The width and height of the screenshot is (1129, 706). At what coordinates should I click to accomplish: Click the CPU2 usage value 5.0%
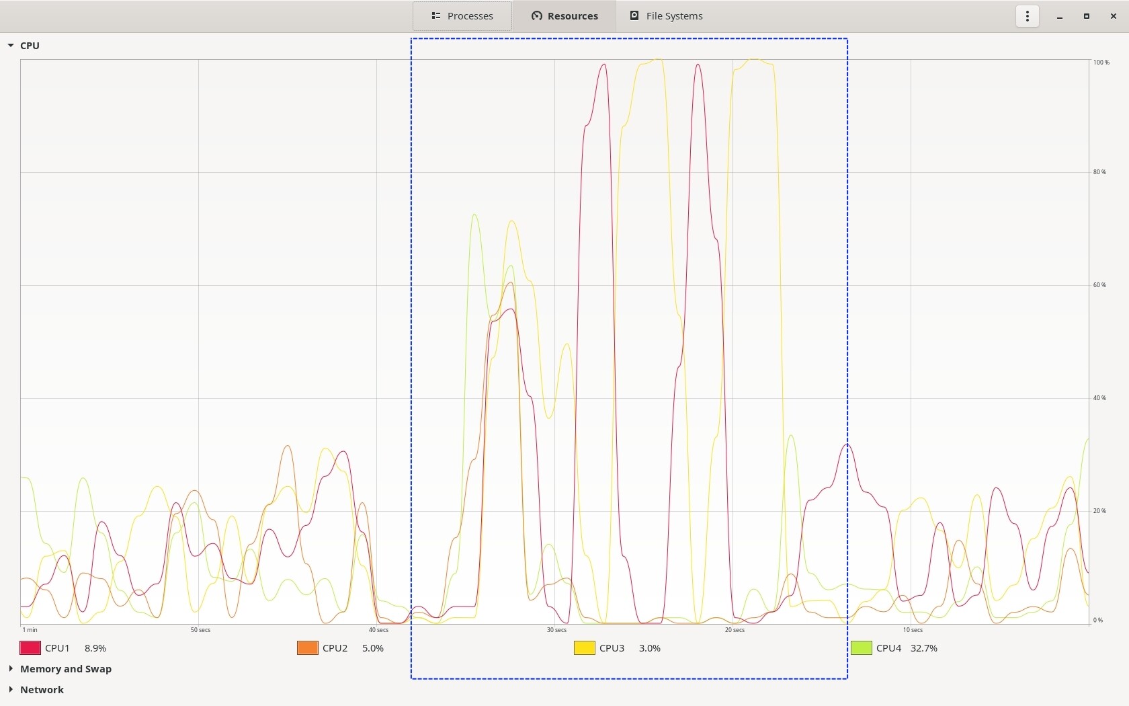click(x=373, y=648)
